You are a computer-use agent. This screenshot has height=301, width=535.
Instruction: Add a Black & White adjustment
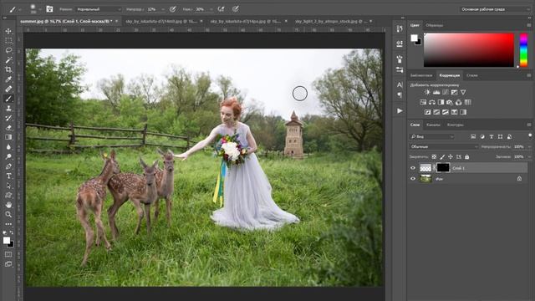(x=441, y=102)
